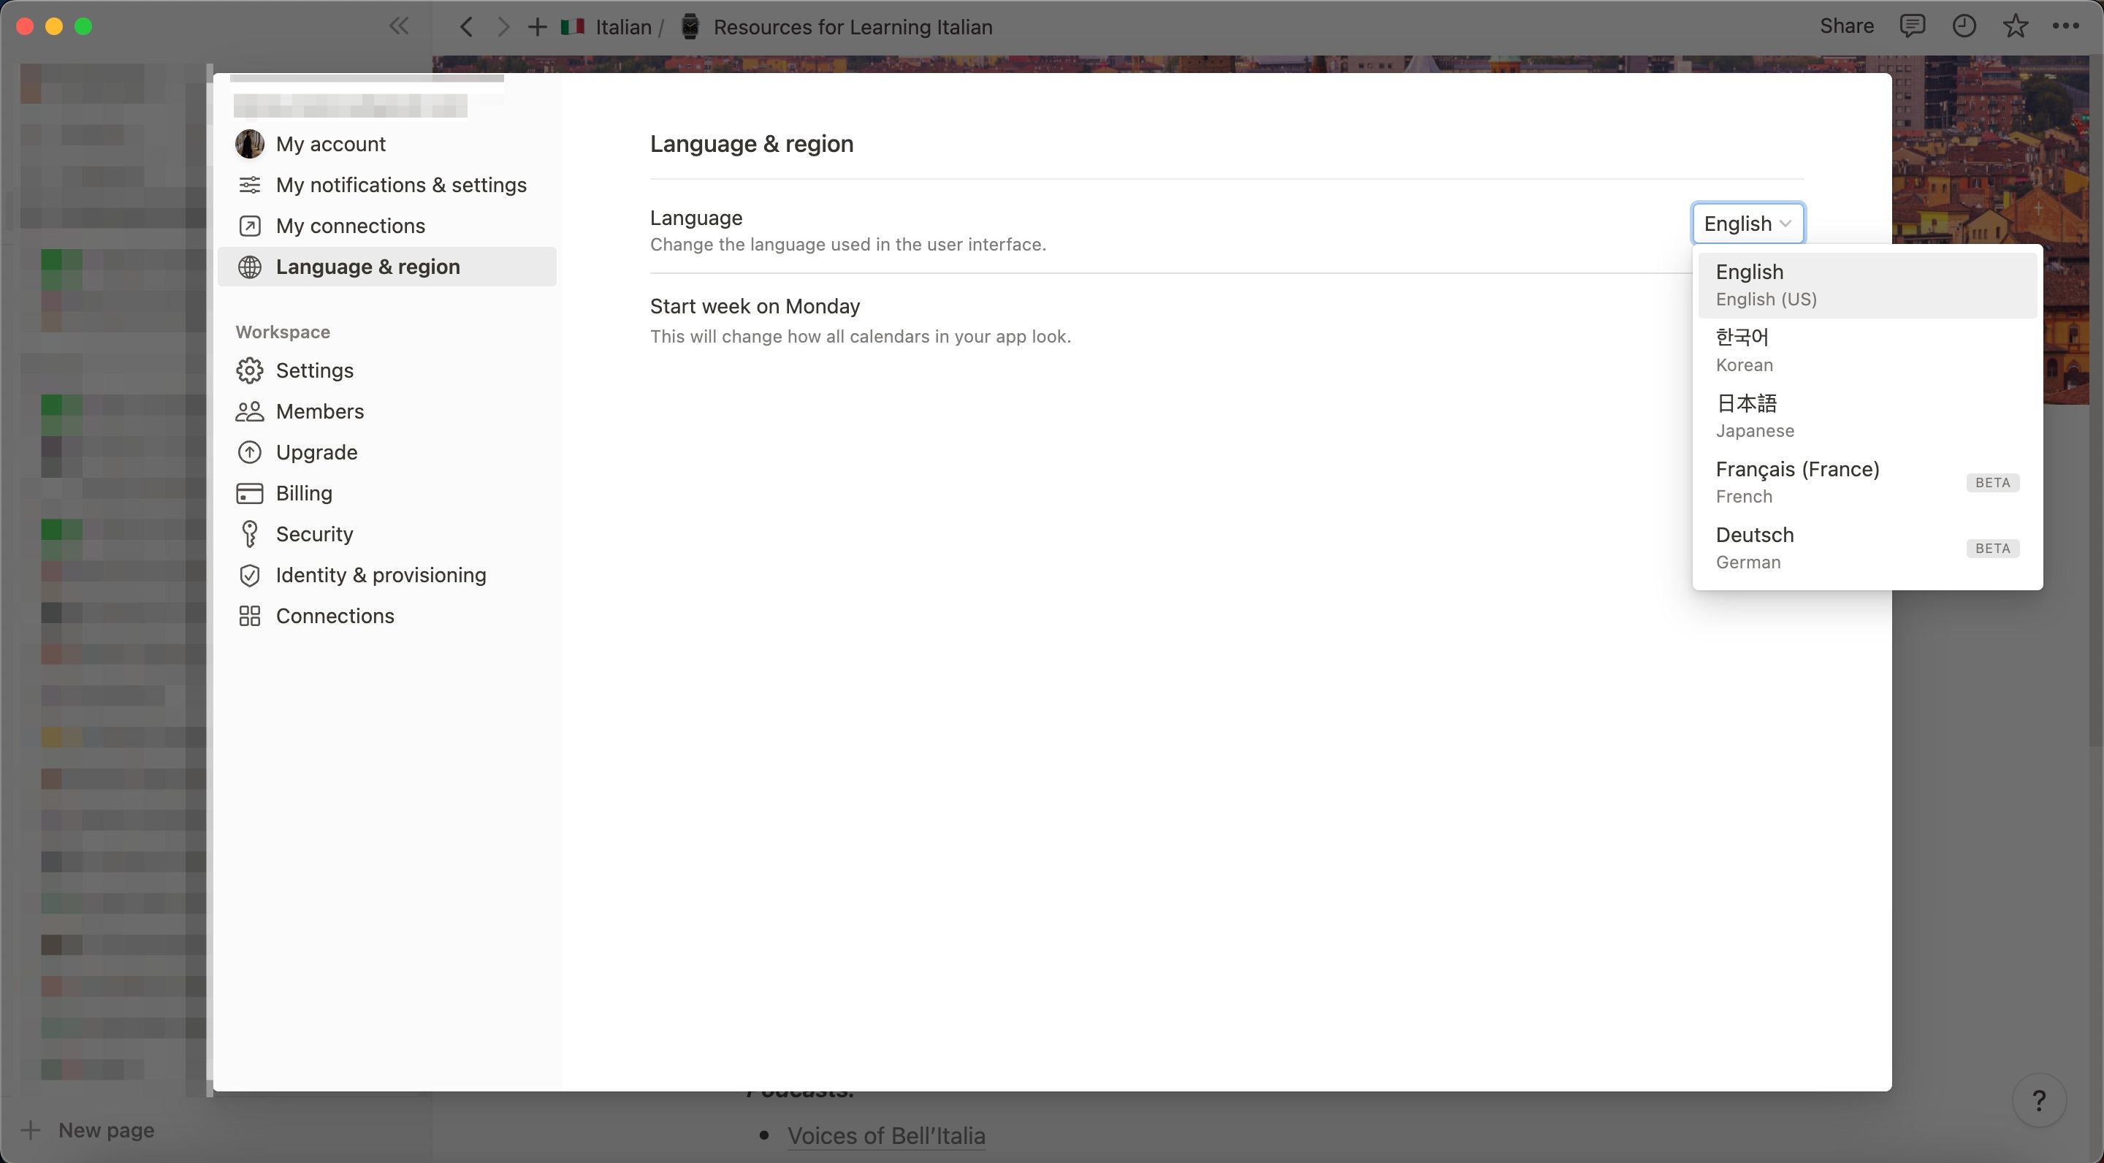The width and height of the screenshot is (2104, 1163).
Task: Favorite the page with the star icon
Action: (x=2015, y=26)
